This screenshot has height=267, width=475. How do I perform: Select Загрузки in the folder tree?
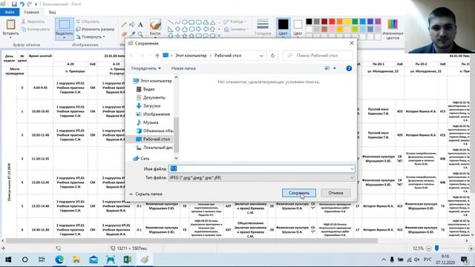148,105
